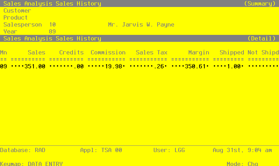Click the Commission column header

108,53
